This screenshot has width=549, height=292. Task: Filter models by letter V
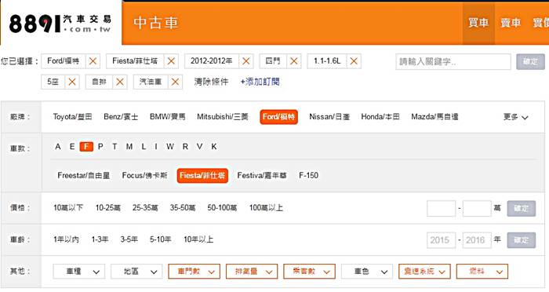point(199,147)
